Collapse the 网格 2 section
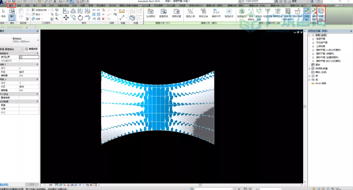 click(37, 79)
